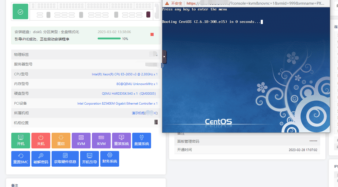Click the PCI设备 row label

pos(20,103)
